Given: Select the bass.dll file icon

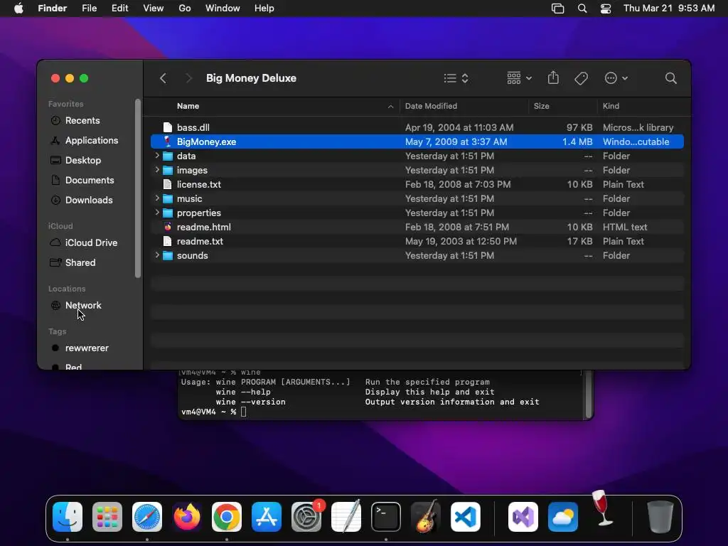Looking at the screenshot, I should coord(168,127).
